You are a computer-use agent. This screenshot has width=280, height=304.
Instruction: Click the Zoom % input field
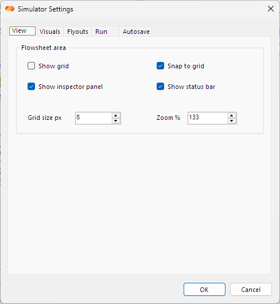[208, 118]
